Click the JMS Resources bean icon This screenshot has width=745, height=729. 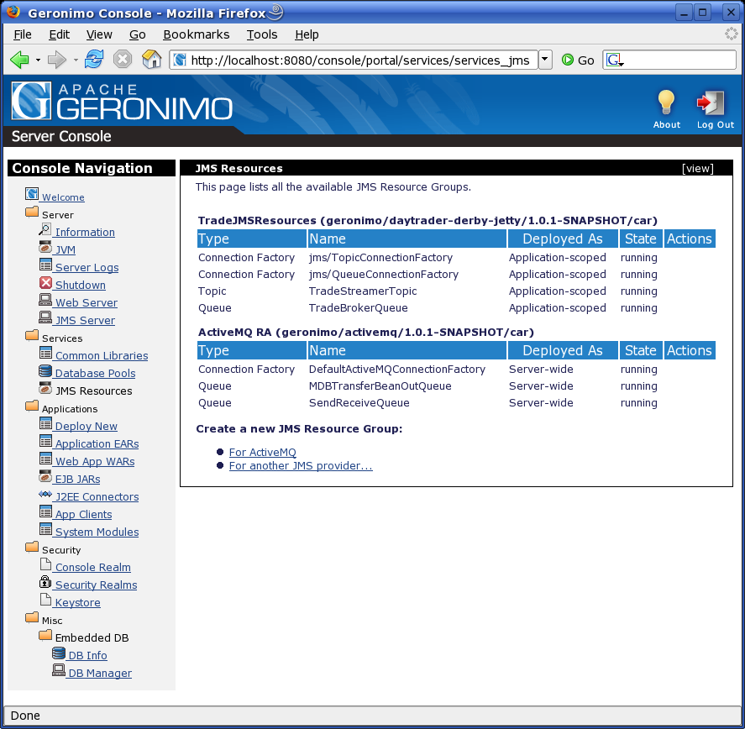tap(45, 388)
